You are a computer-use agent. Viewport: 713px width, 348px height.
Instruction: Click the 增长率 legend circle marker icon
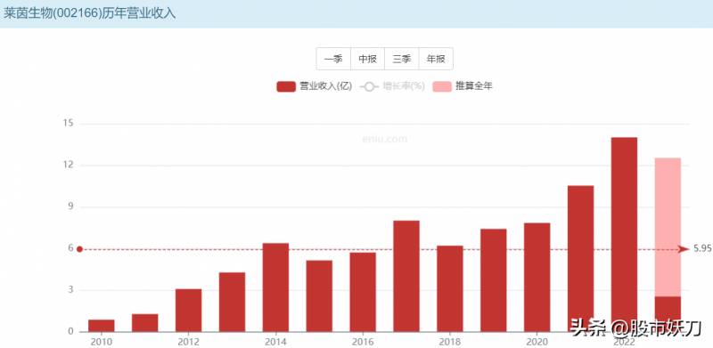(369, 86)
